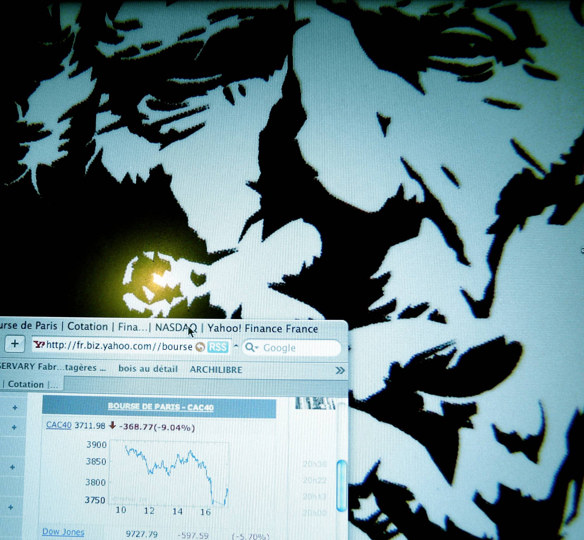
Task: Click the plus icon beside the BOURSE DE PARIS header
Action: (x=15, y=407)
